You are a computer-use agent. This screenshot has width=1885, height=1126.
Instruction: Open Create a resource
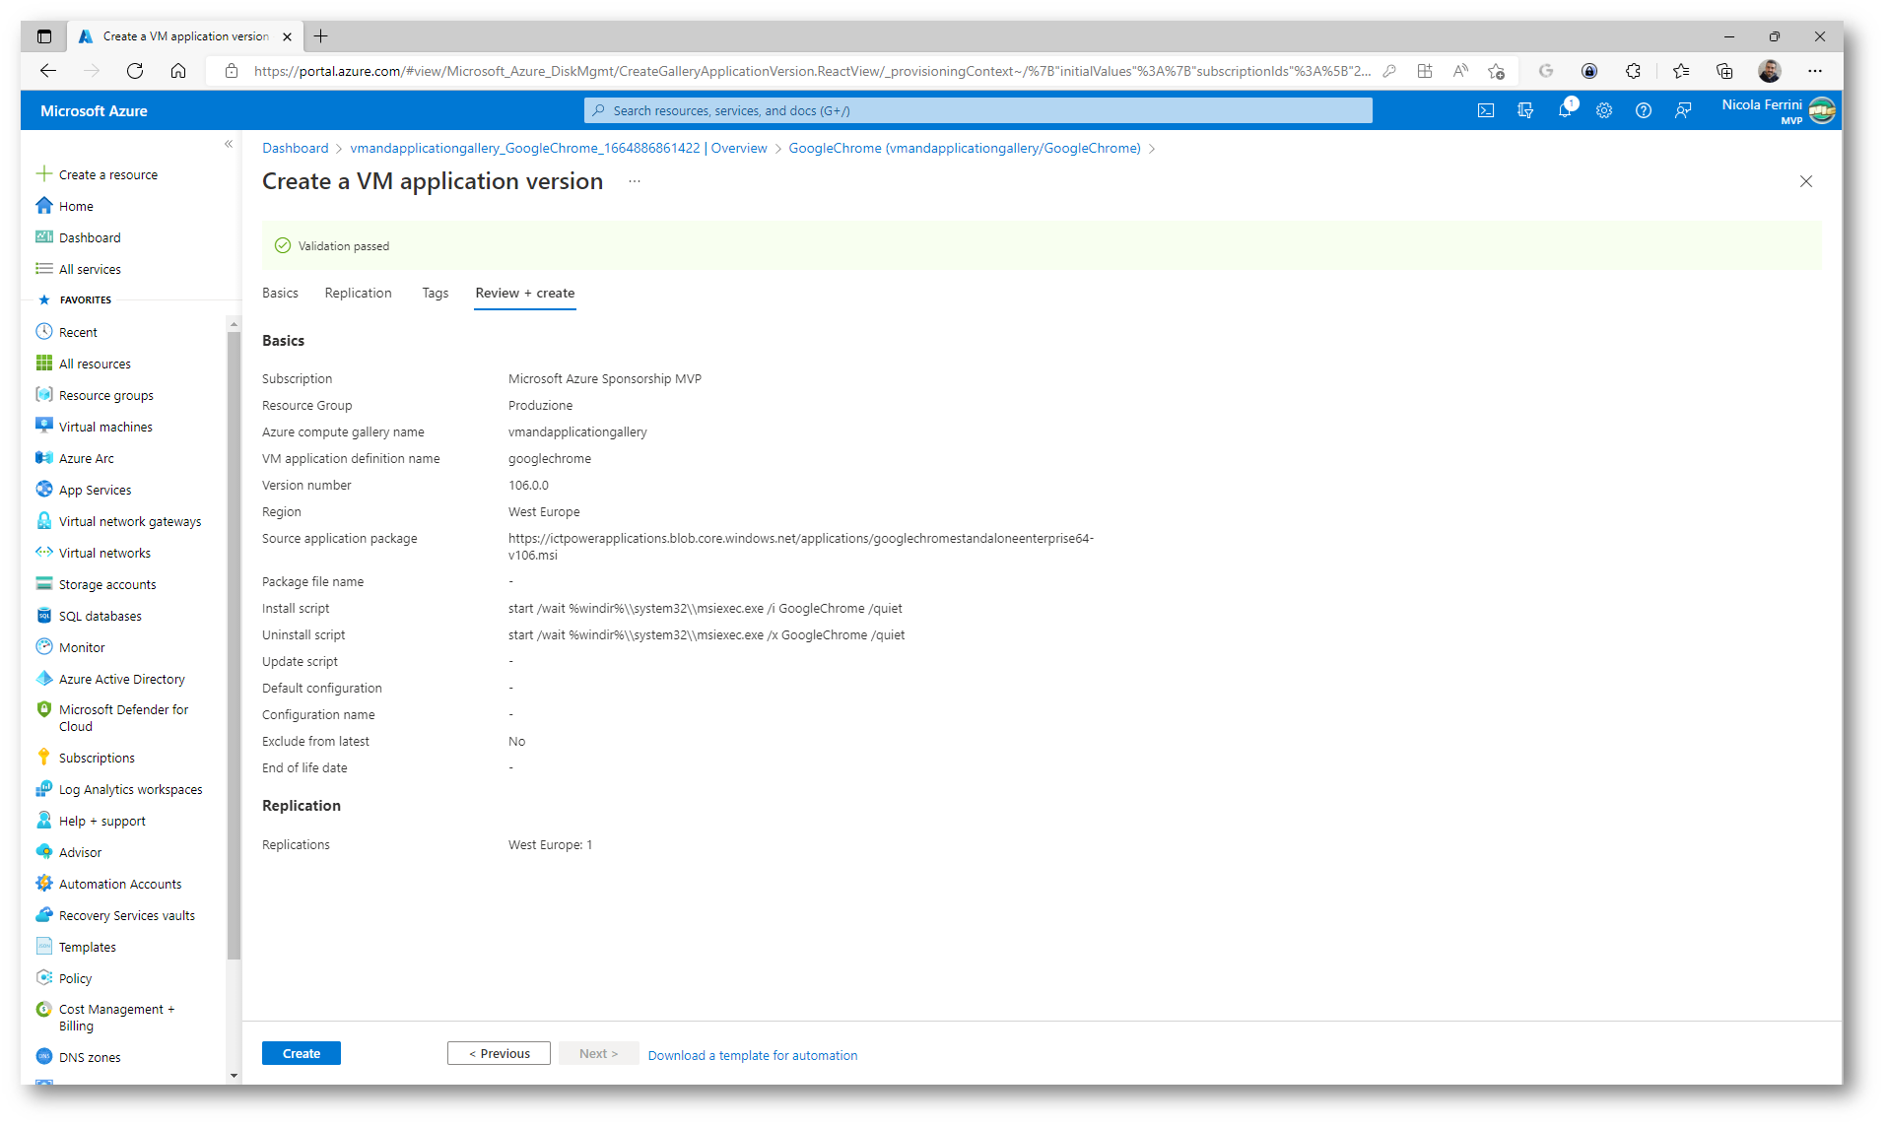click(97, 174)
